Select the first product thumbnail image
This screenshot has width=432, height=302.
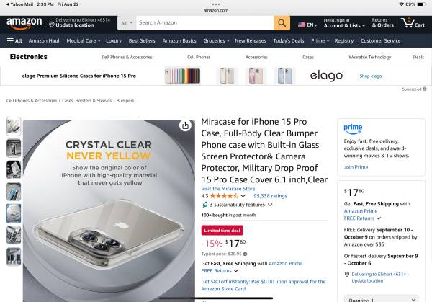pyautogui.click(x=14, y=127)
